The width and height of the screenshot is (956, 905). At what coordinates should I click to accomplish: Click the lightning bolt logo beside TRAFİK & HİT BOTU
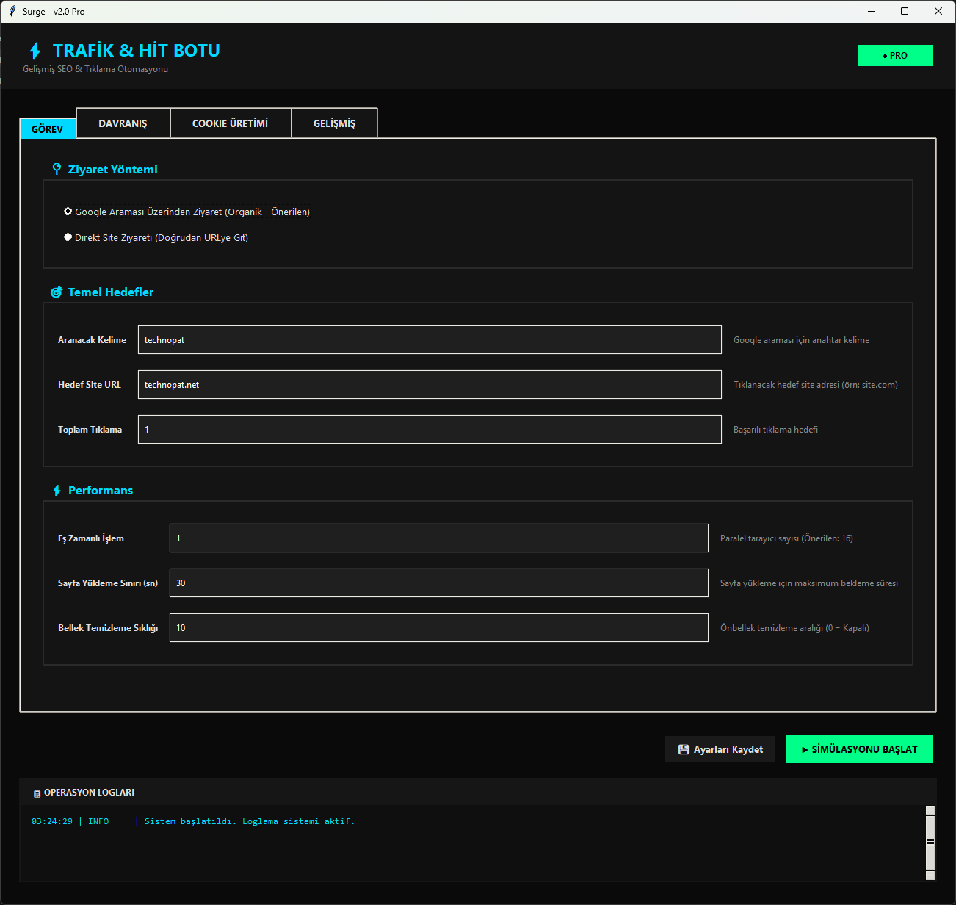tap(35, 51)
